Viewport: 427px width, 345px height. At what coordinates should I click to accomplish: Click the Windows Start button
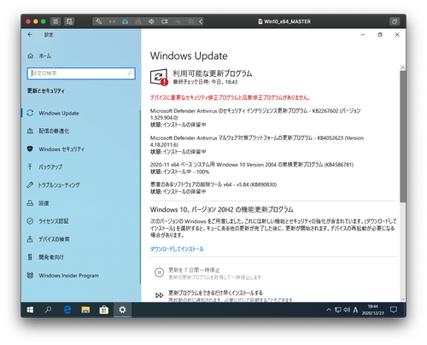[x=30, y=310]
